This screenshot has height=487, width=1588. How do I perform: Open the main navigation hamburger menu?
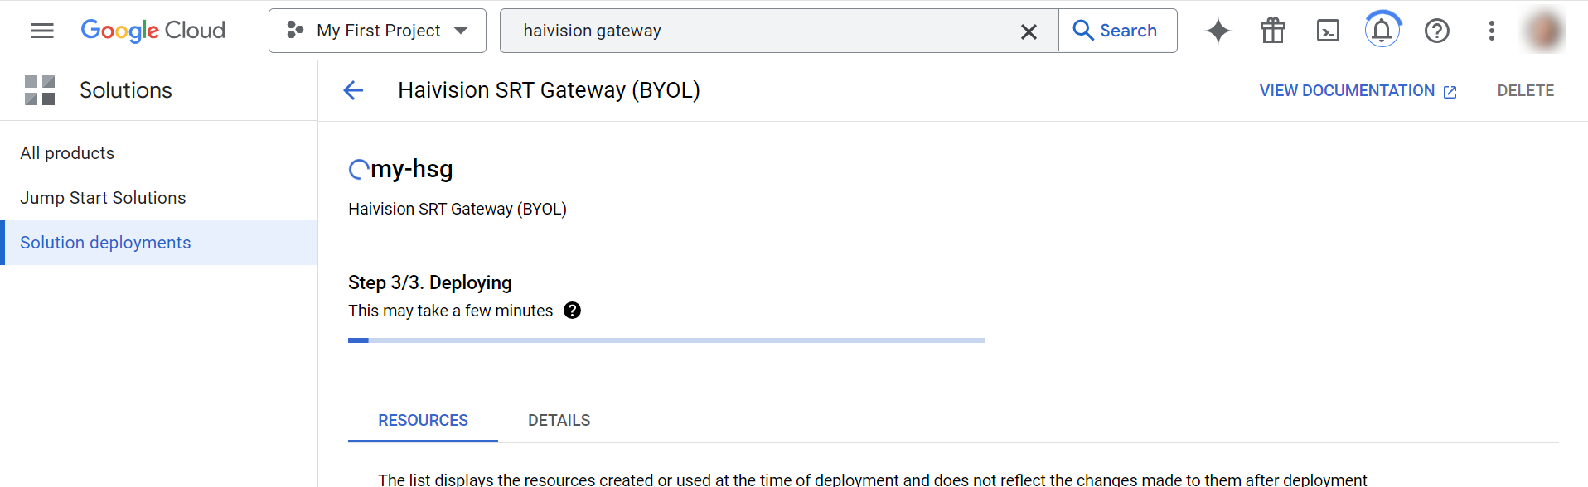[x=42, y=31]
